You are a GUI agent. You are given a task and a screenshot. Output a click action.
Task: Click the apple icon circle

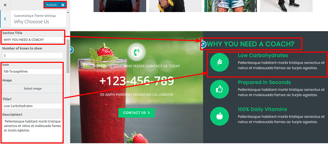(x=220, y=116)
